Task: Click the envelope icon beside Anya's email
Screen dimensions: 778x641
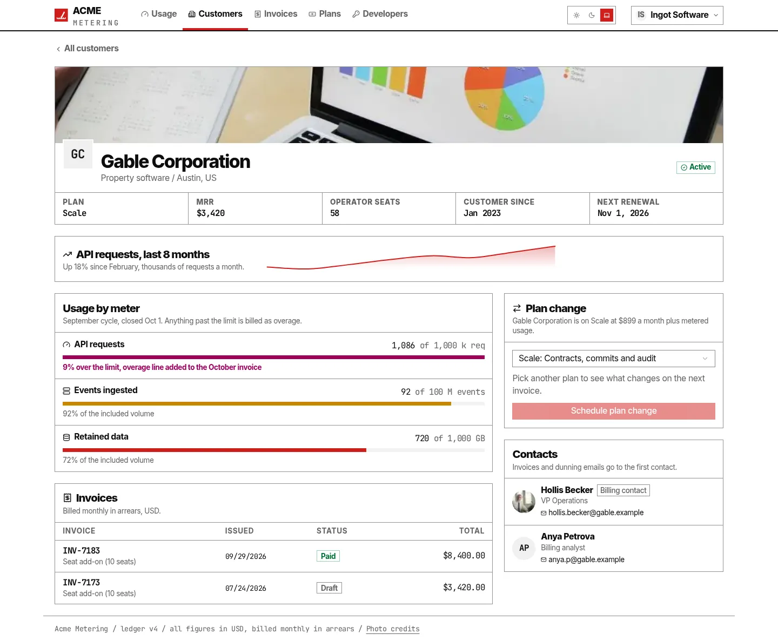Action: tap(544, 560)
